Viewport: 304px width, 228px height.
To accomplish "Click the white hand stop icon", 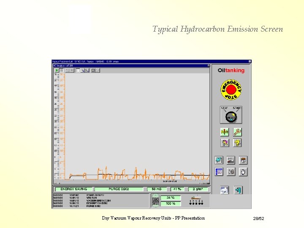I will [243, 172].
